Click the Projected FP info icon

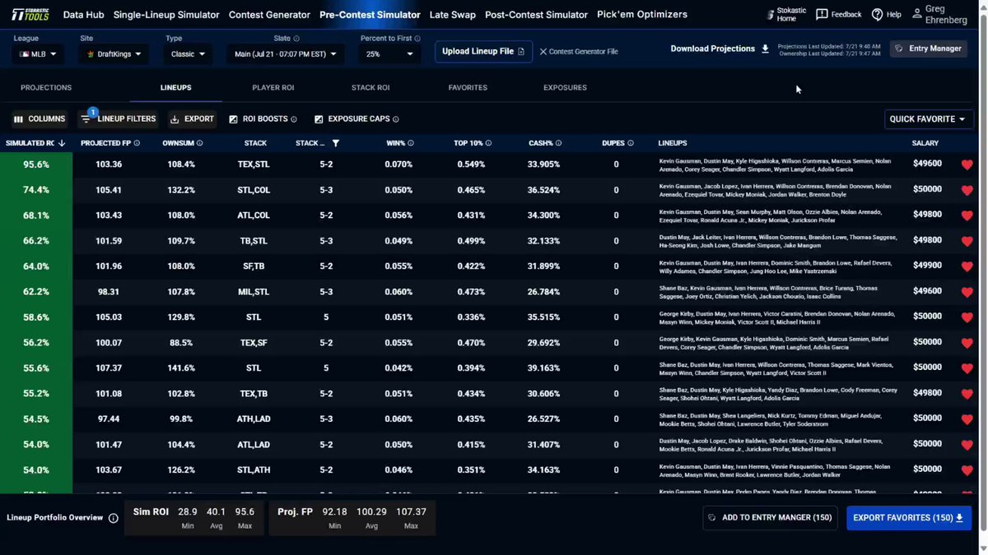(137, 143)
